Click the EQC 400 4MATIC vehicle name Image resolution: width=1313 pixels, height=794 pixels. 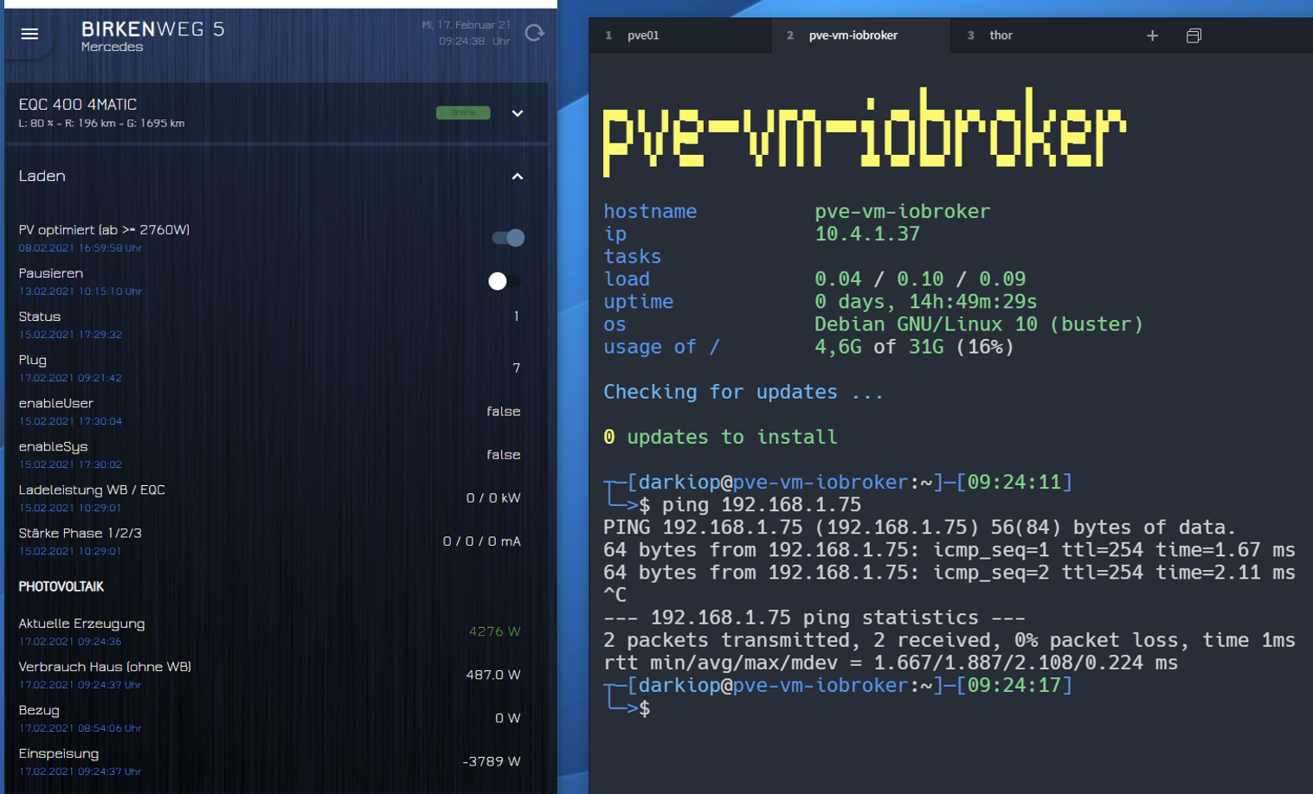(78, 105)
